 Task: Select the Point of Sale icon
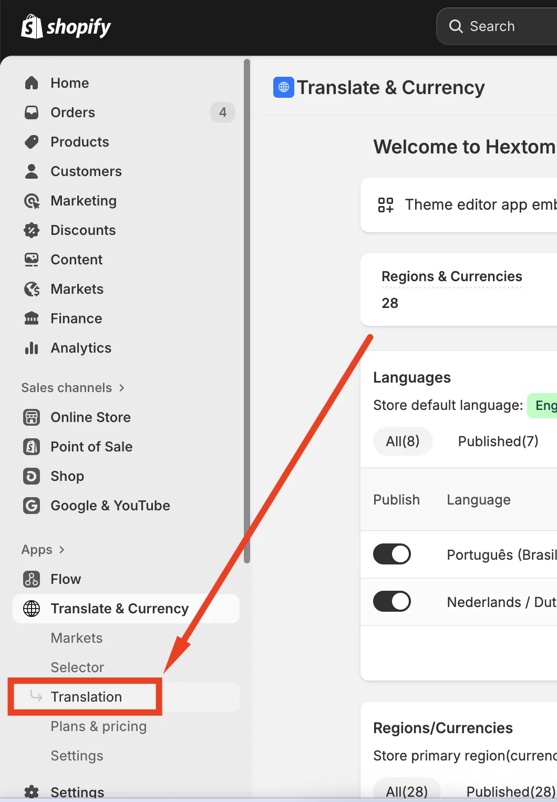click(32, 447)
